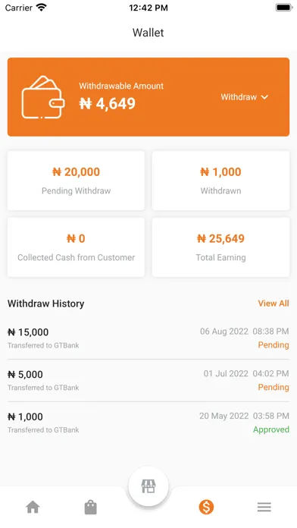The height and width of the screenshot is (528, 297).
Task: Open the Pending Withdraw card
Action: tap(76, 181)
